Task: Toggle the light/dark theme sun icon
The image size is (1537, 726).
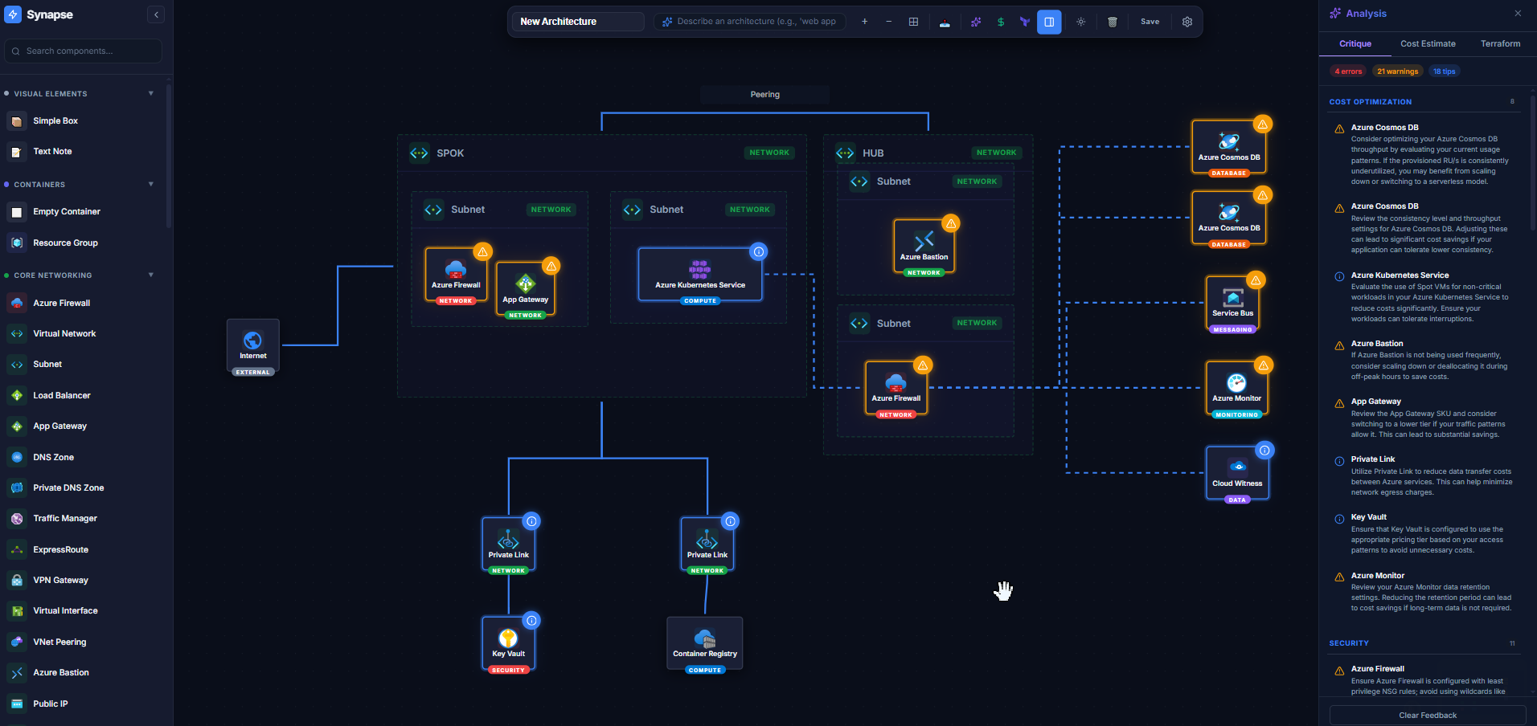Action: coord(1080,22)
